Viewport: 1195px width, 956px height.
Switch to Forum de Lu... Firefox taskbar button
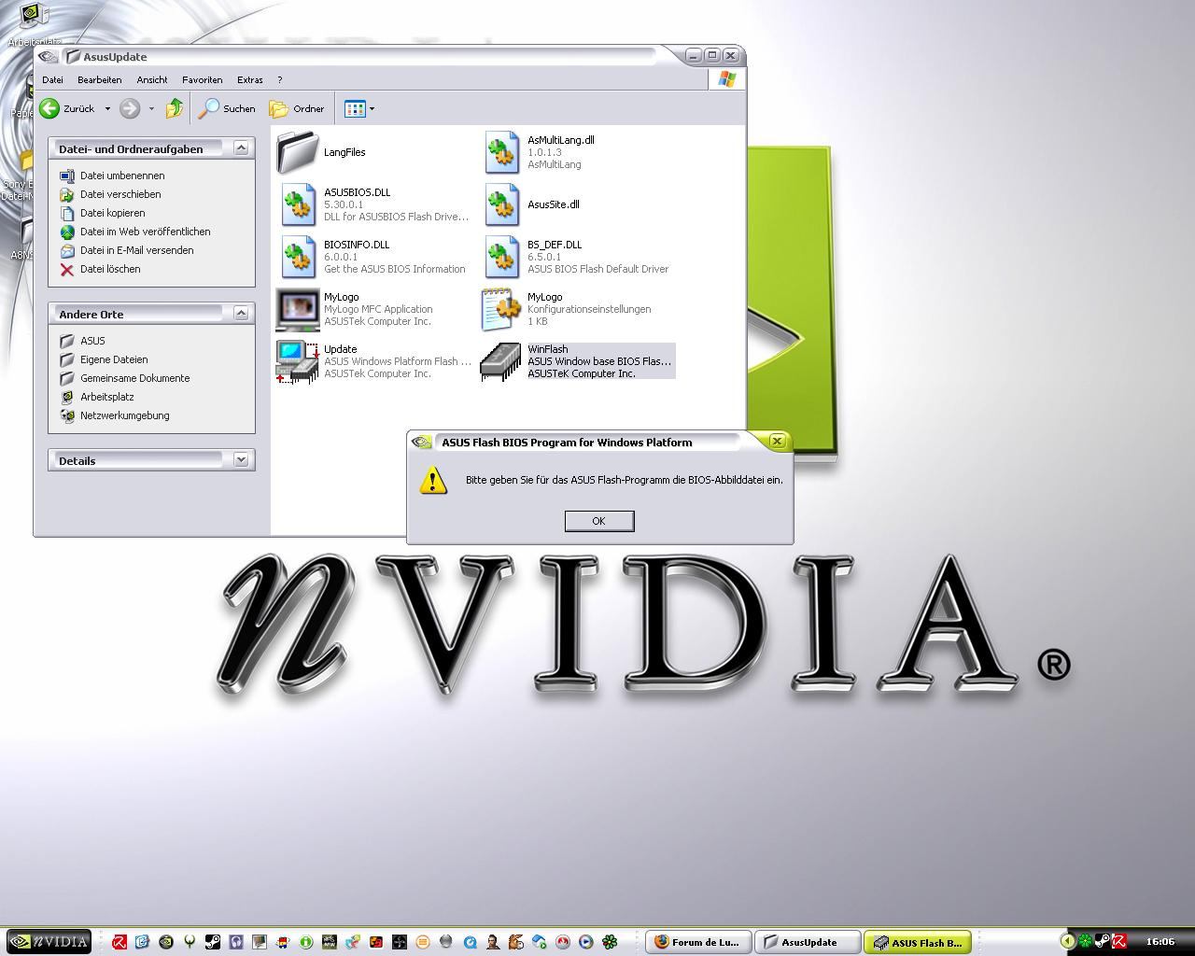(697, 942)
